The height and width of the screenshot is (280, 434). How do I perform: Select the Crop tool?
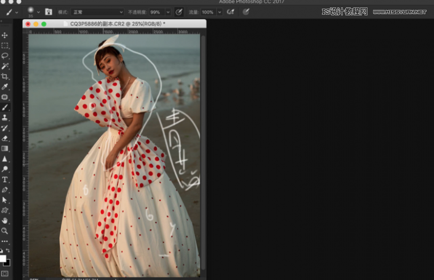point(5,76)
